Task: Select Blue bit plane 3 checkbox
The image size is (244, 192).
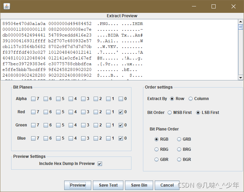Action: pos(83,139)
